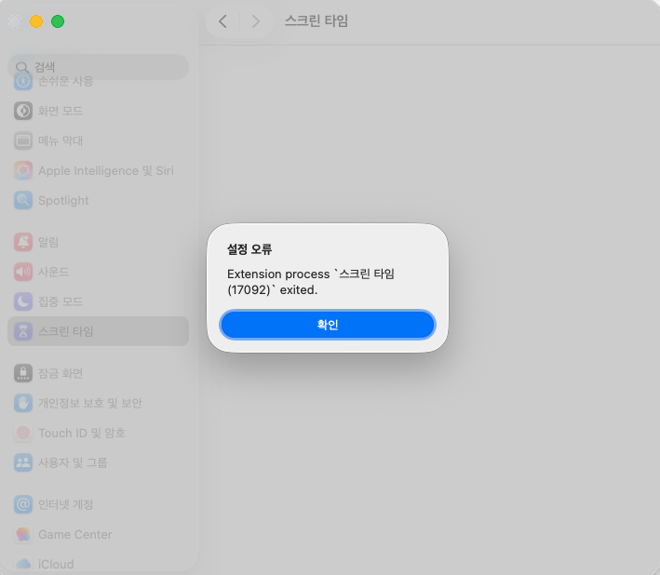The image size is (660, 575).
Task: Select the Spotlight magnifier icon in sidebar
Action: click(23, 200)
